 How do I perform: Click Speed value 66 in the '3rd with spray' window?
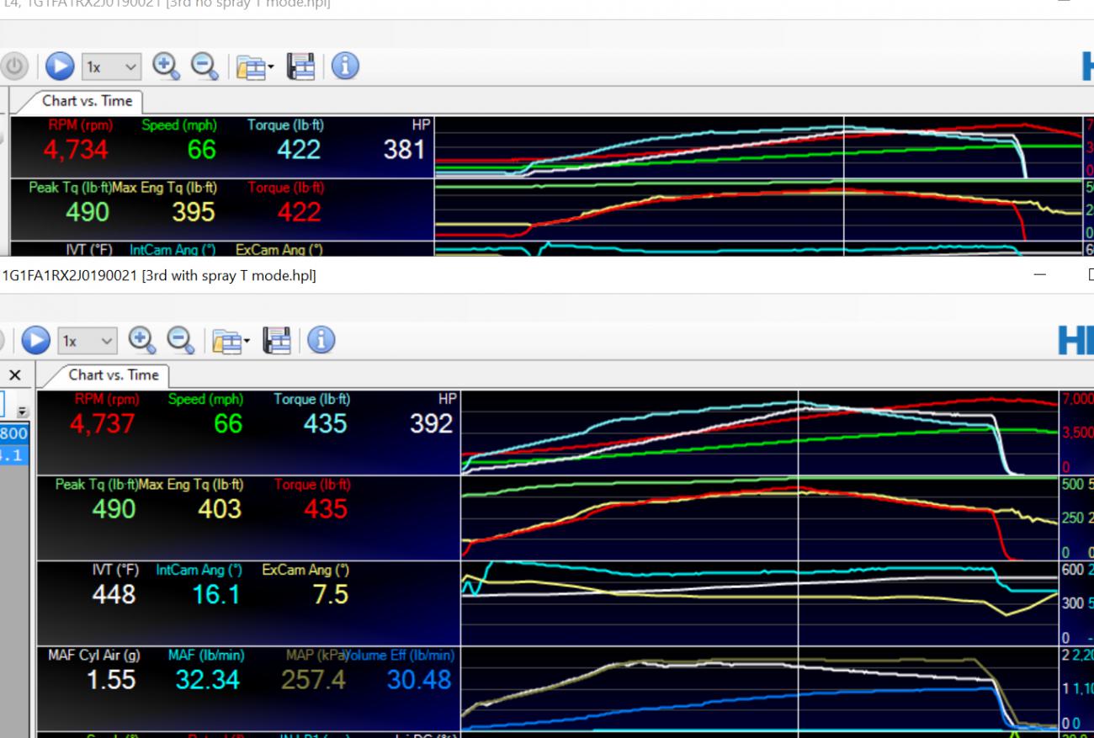pyautogui.click(x=228, y=423)
